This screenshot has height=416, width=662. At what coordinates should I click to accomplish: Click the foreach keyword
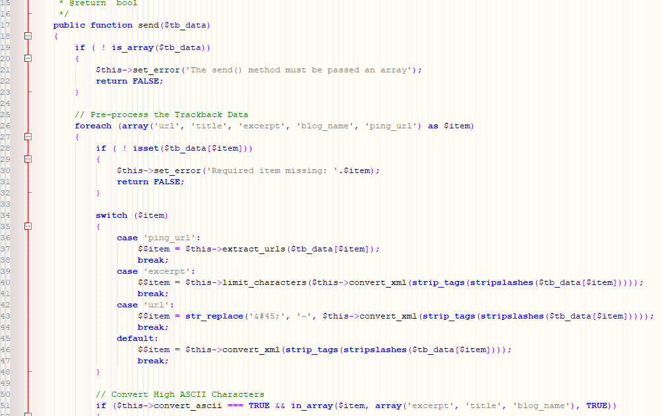[93, 126]
